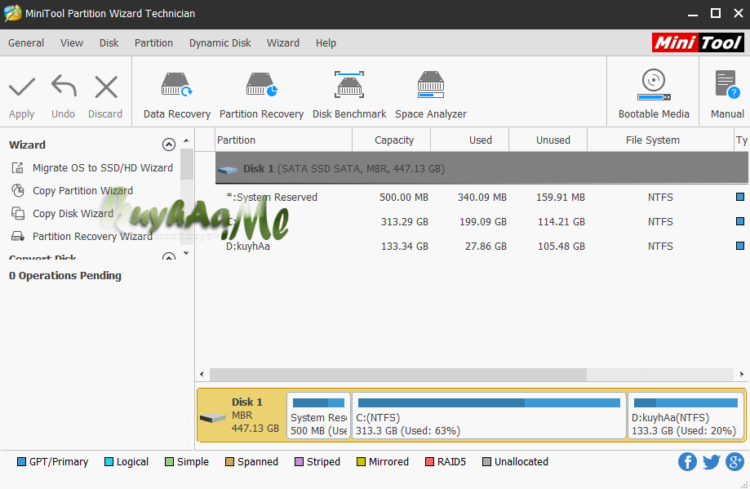Open the Help menu
Screen dimensions: 750x489
[x=326, y=43]
